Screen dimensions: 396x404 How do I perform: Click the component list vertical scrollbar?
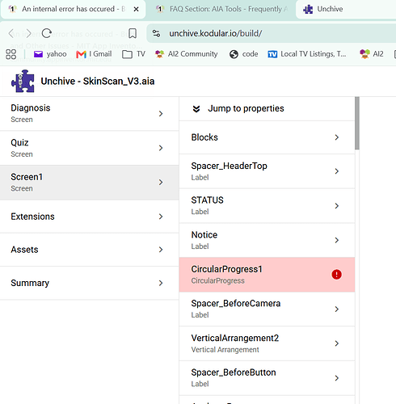pyautogui.click(x=357, y=123)
